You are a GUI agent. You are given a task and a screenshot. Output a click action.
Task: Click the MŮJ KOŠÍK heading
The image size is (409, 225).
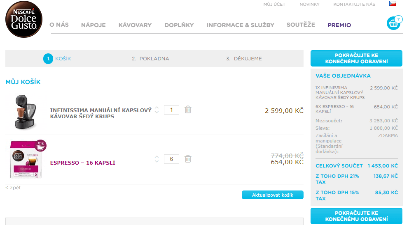tap(23, 82)
